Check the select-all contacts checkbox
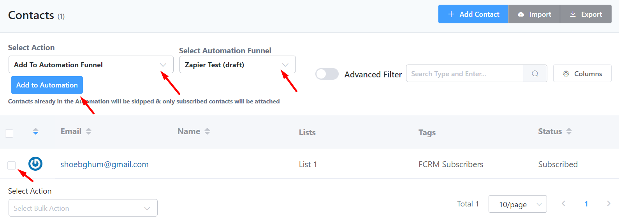Screen dimensions: 619x222 coord(9,133)
